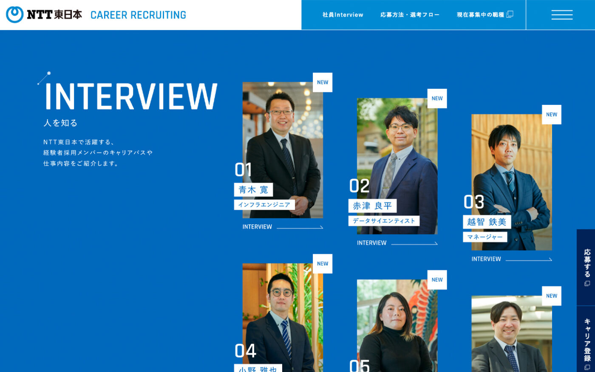The image size is (595, 372).
Task: Click the NTT East logo icon
Action: (15, 14)
